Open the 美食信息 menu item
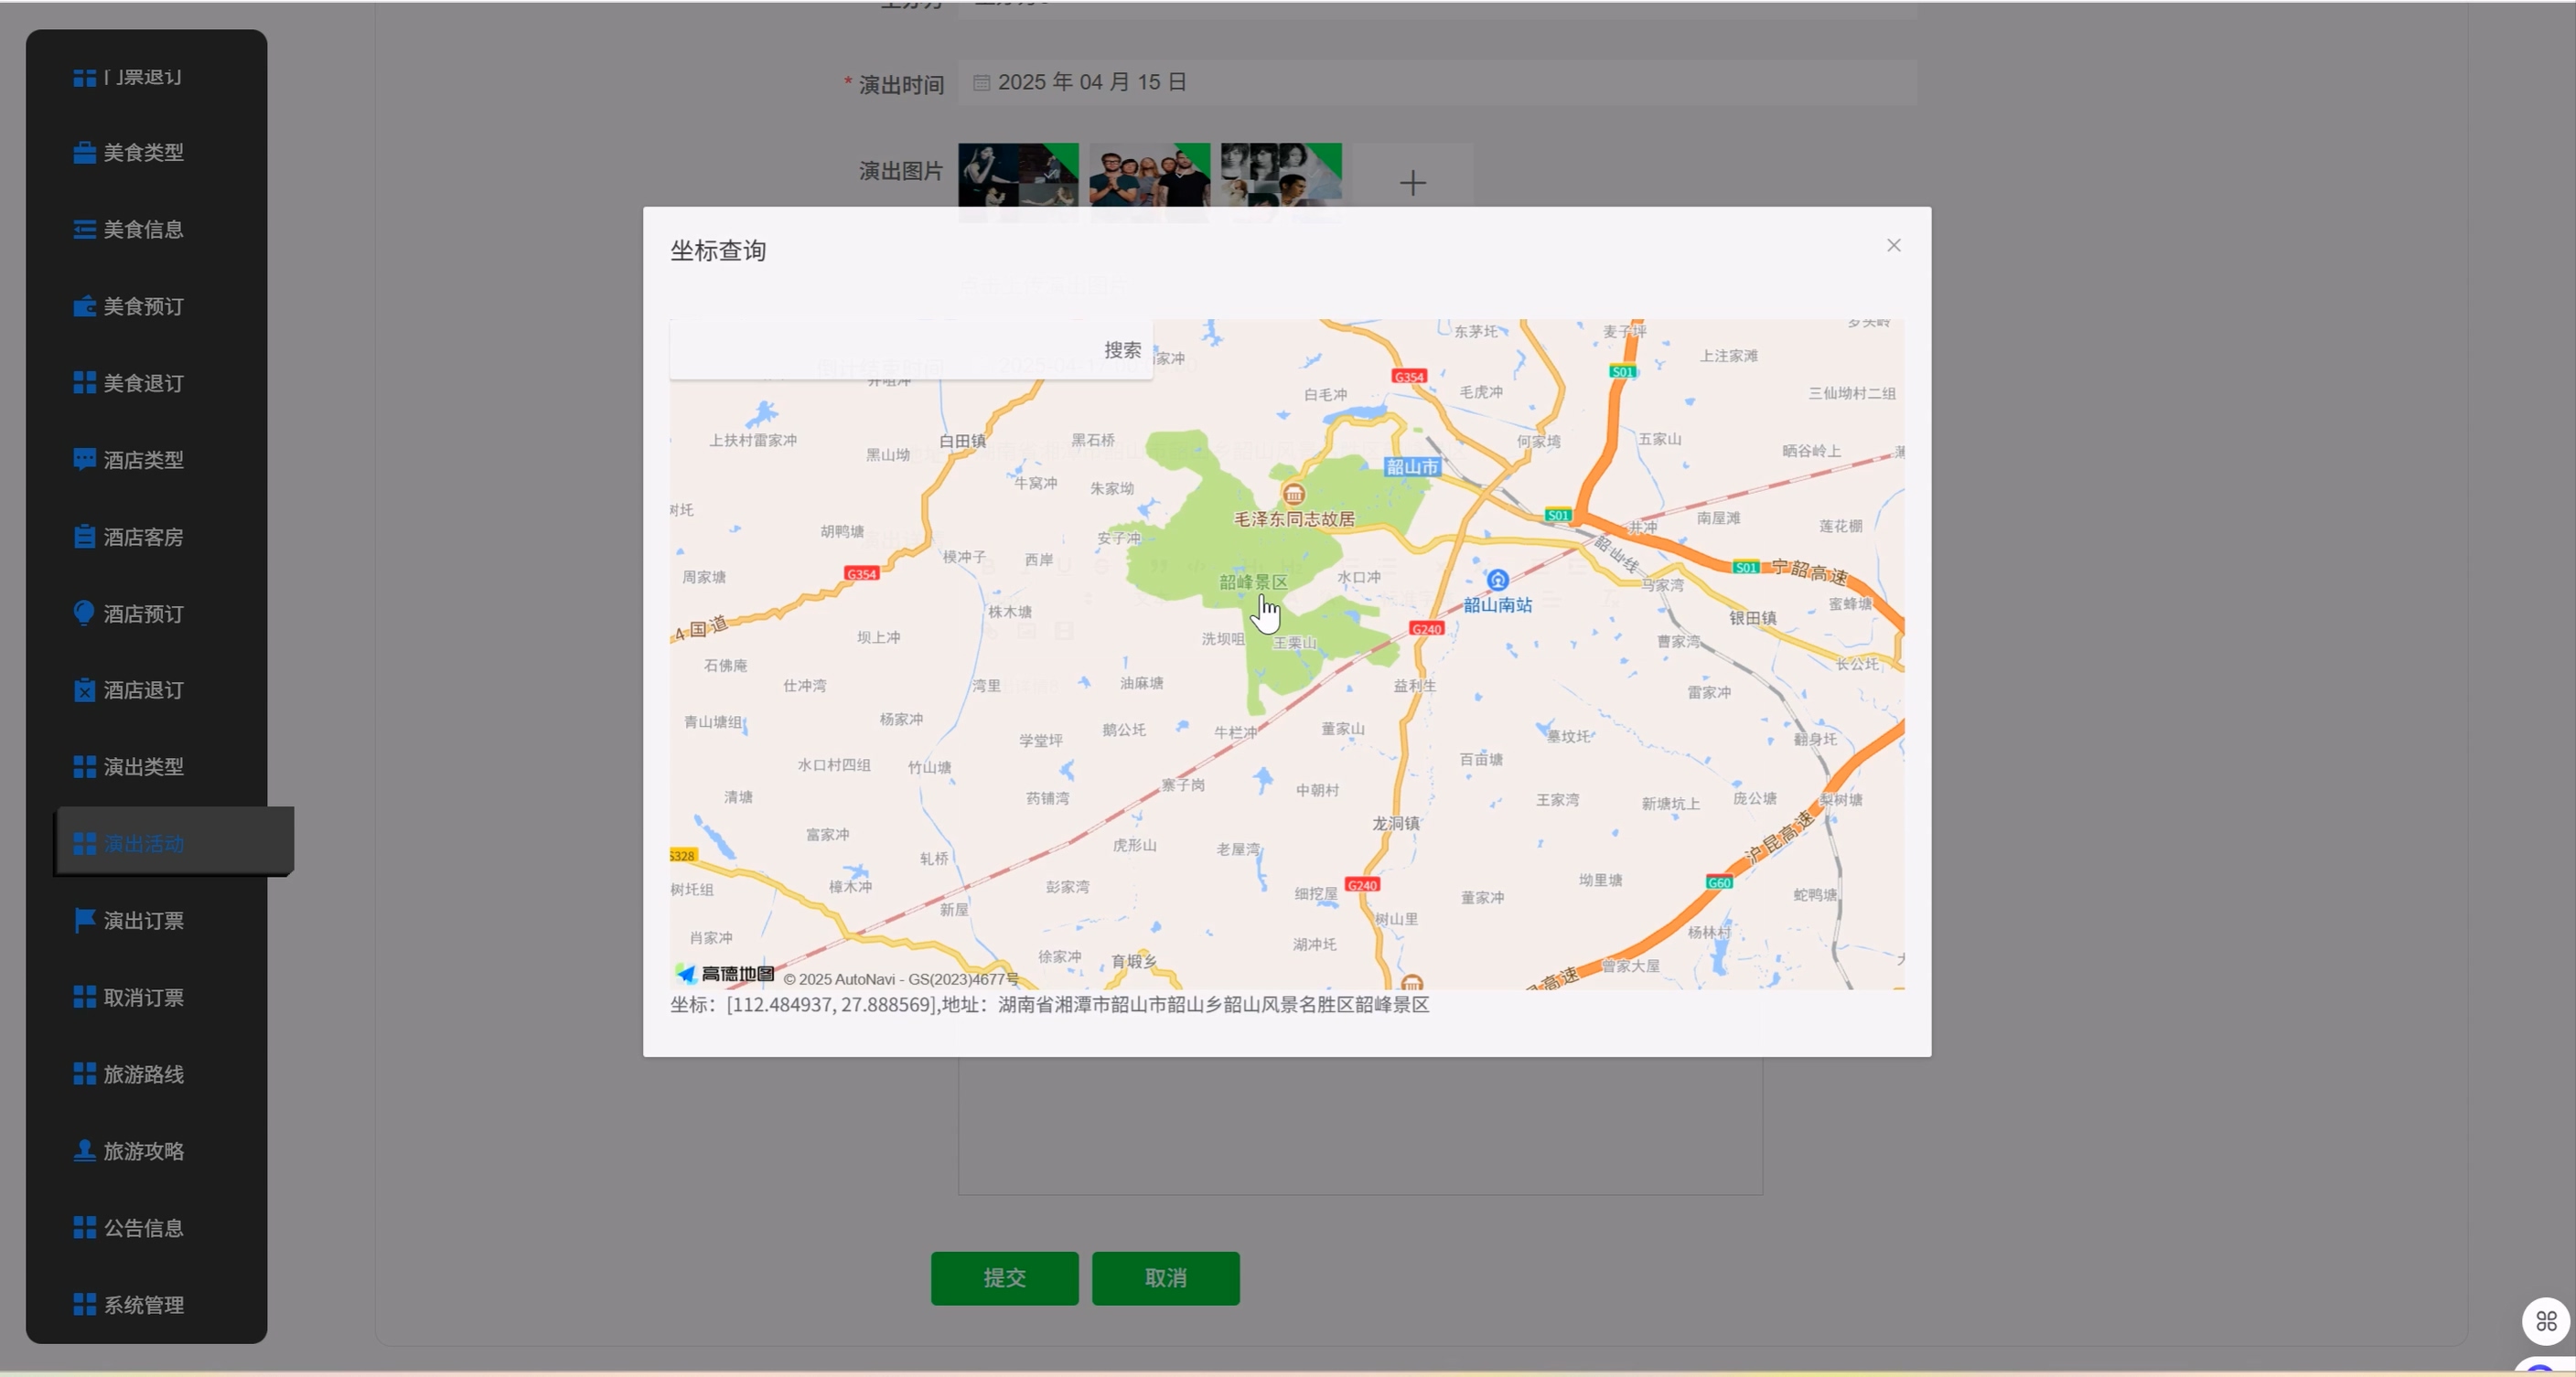This screenshot has width=2576, height=1377. (143, 229)
